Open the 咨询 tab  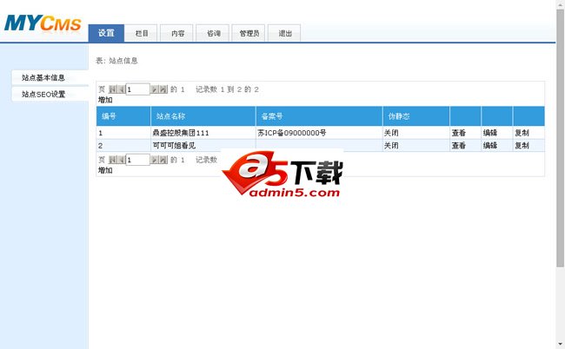pyautogui.click(x=213, y=34)
